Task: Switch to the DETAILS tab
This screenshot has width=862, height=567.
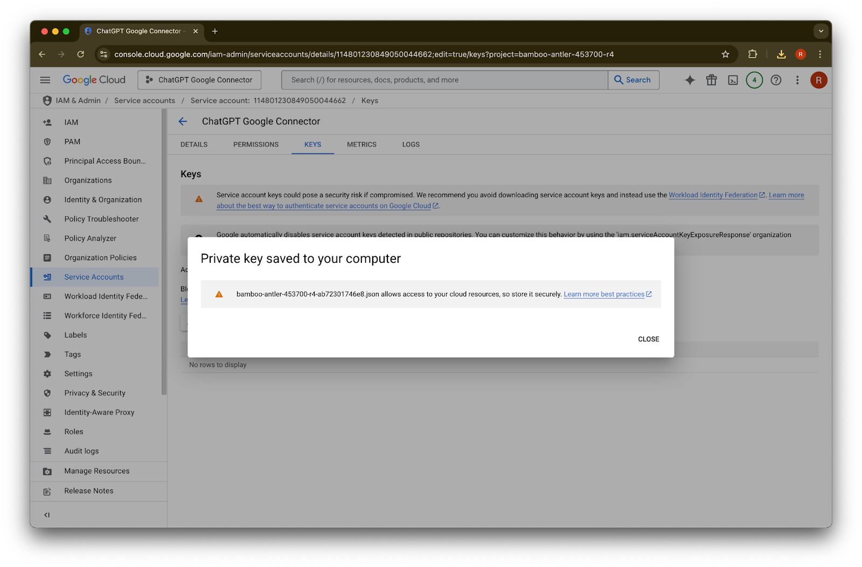Action: click(194, 144)
